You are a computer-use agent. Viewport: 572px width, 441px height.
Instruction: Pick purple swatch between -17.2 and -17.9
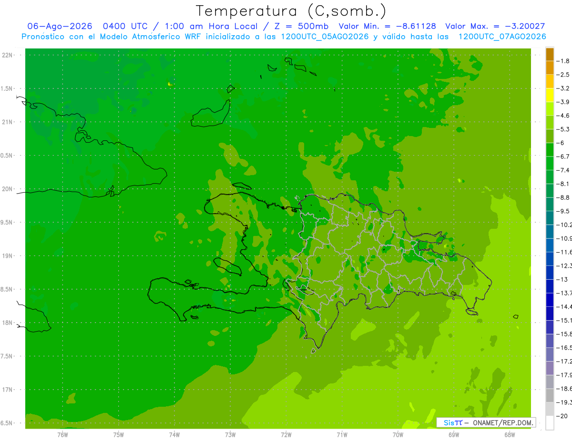point(550,368)
